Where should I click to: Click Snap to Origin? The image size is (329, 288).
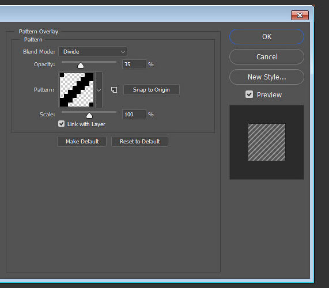pos(152,90)
